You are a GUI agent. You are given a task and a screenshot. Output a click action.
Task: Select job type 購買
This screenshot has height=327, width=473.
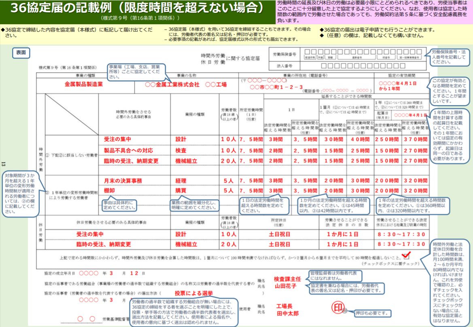click(181, 190)
